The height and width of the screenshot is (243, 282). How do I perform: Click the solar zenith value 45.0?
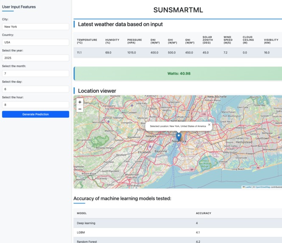(x=206, y=53)
